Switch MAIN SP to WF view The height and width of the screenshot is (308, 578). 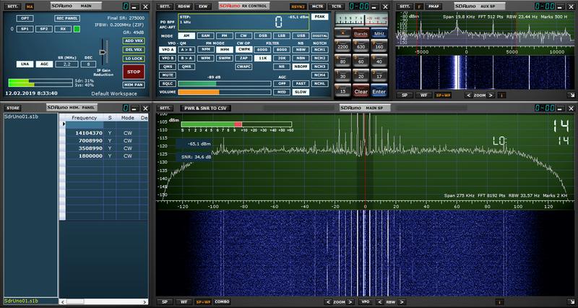point(184,301)
